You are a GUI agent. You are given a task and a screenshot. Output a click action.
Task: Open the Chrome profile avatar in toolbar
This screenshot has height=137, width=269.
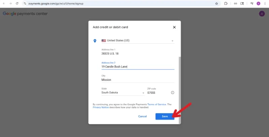pyautogui.click(x=258, y=3)
